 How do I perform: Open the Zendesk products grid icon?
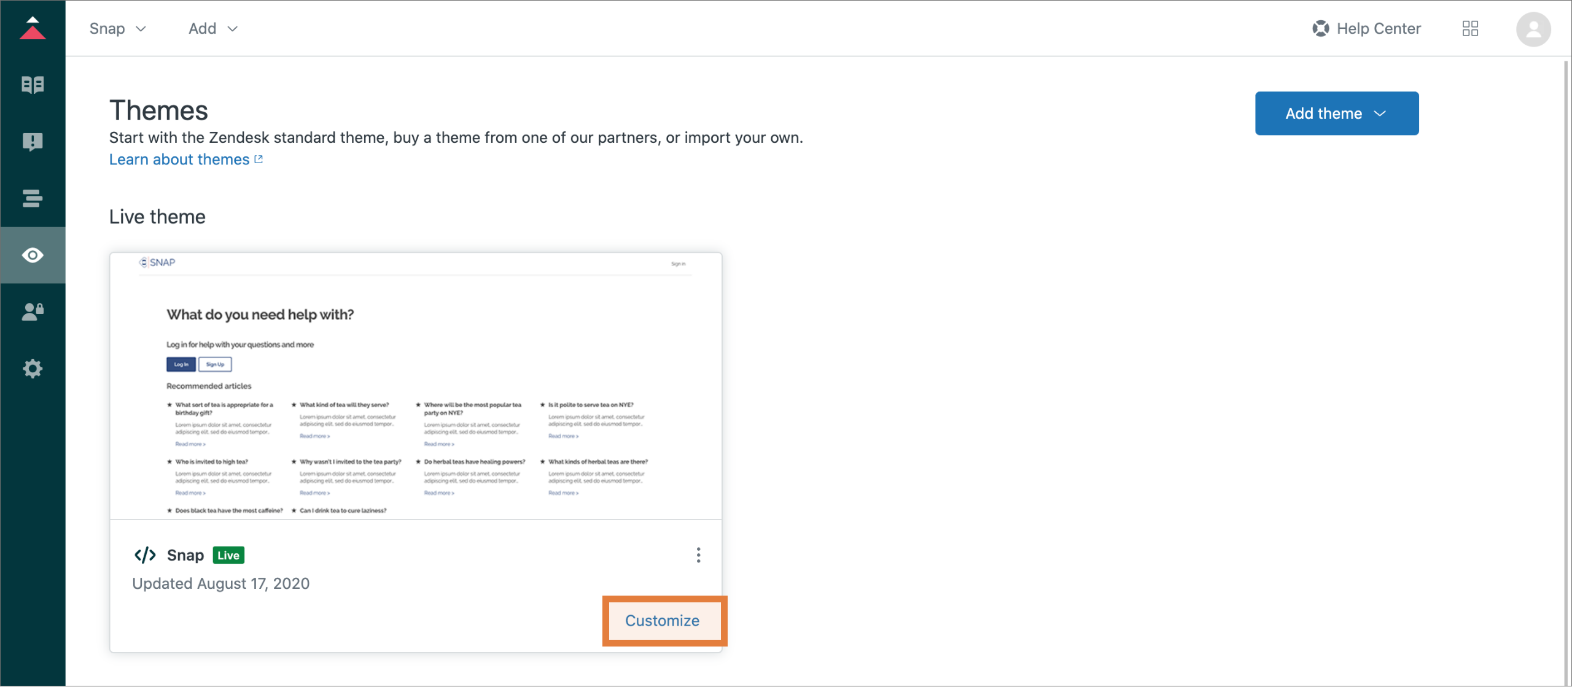click(x=1470, y=29)
